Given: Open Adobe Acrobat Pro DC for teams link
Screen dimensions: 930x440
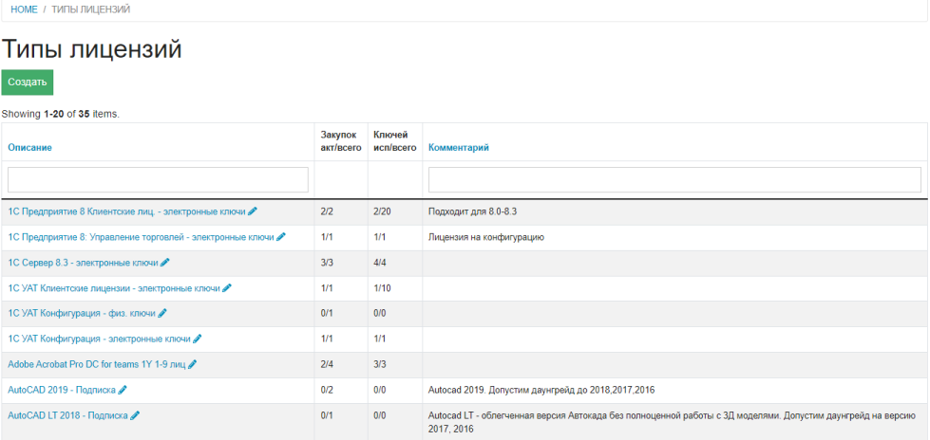Looking at the screenshot, I should pyautogui.click(x=97, y=364).
